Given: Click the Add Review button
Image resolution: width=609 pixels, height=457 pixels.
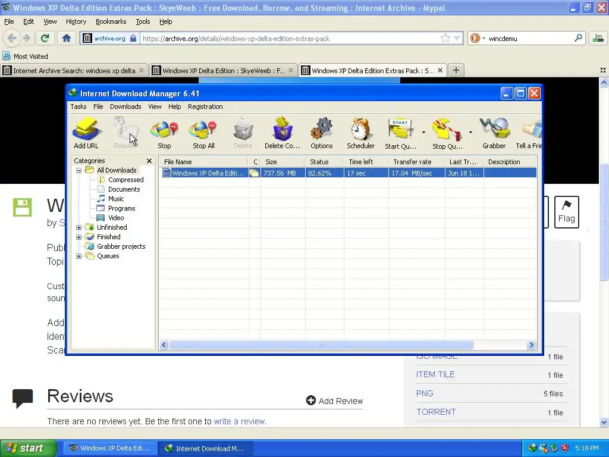Looking at the screenshot, I should (x=334, y=400).
